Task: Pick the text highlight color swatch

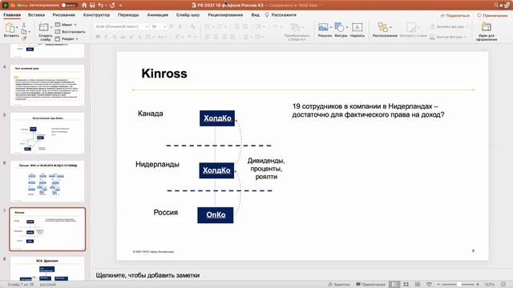Action: point(177,37)
